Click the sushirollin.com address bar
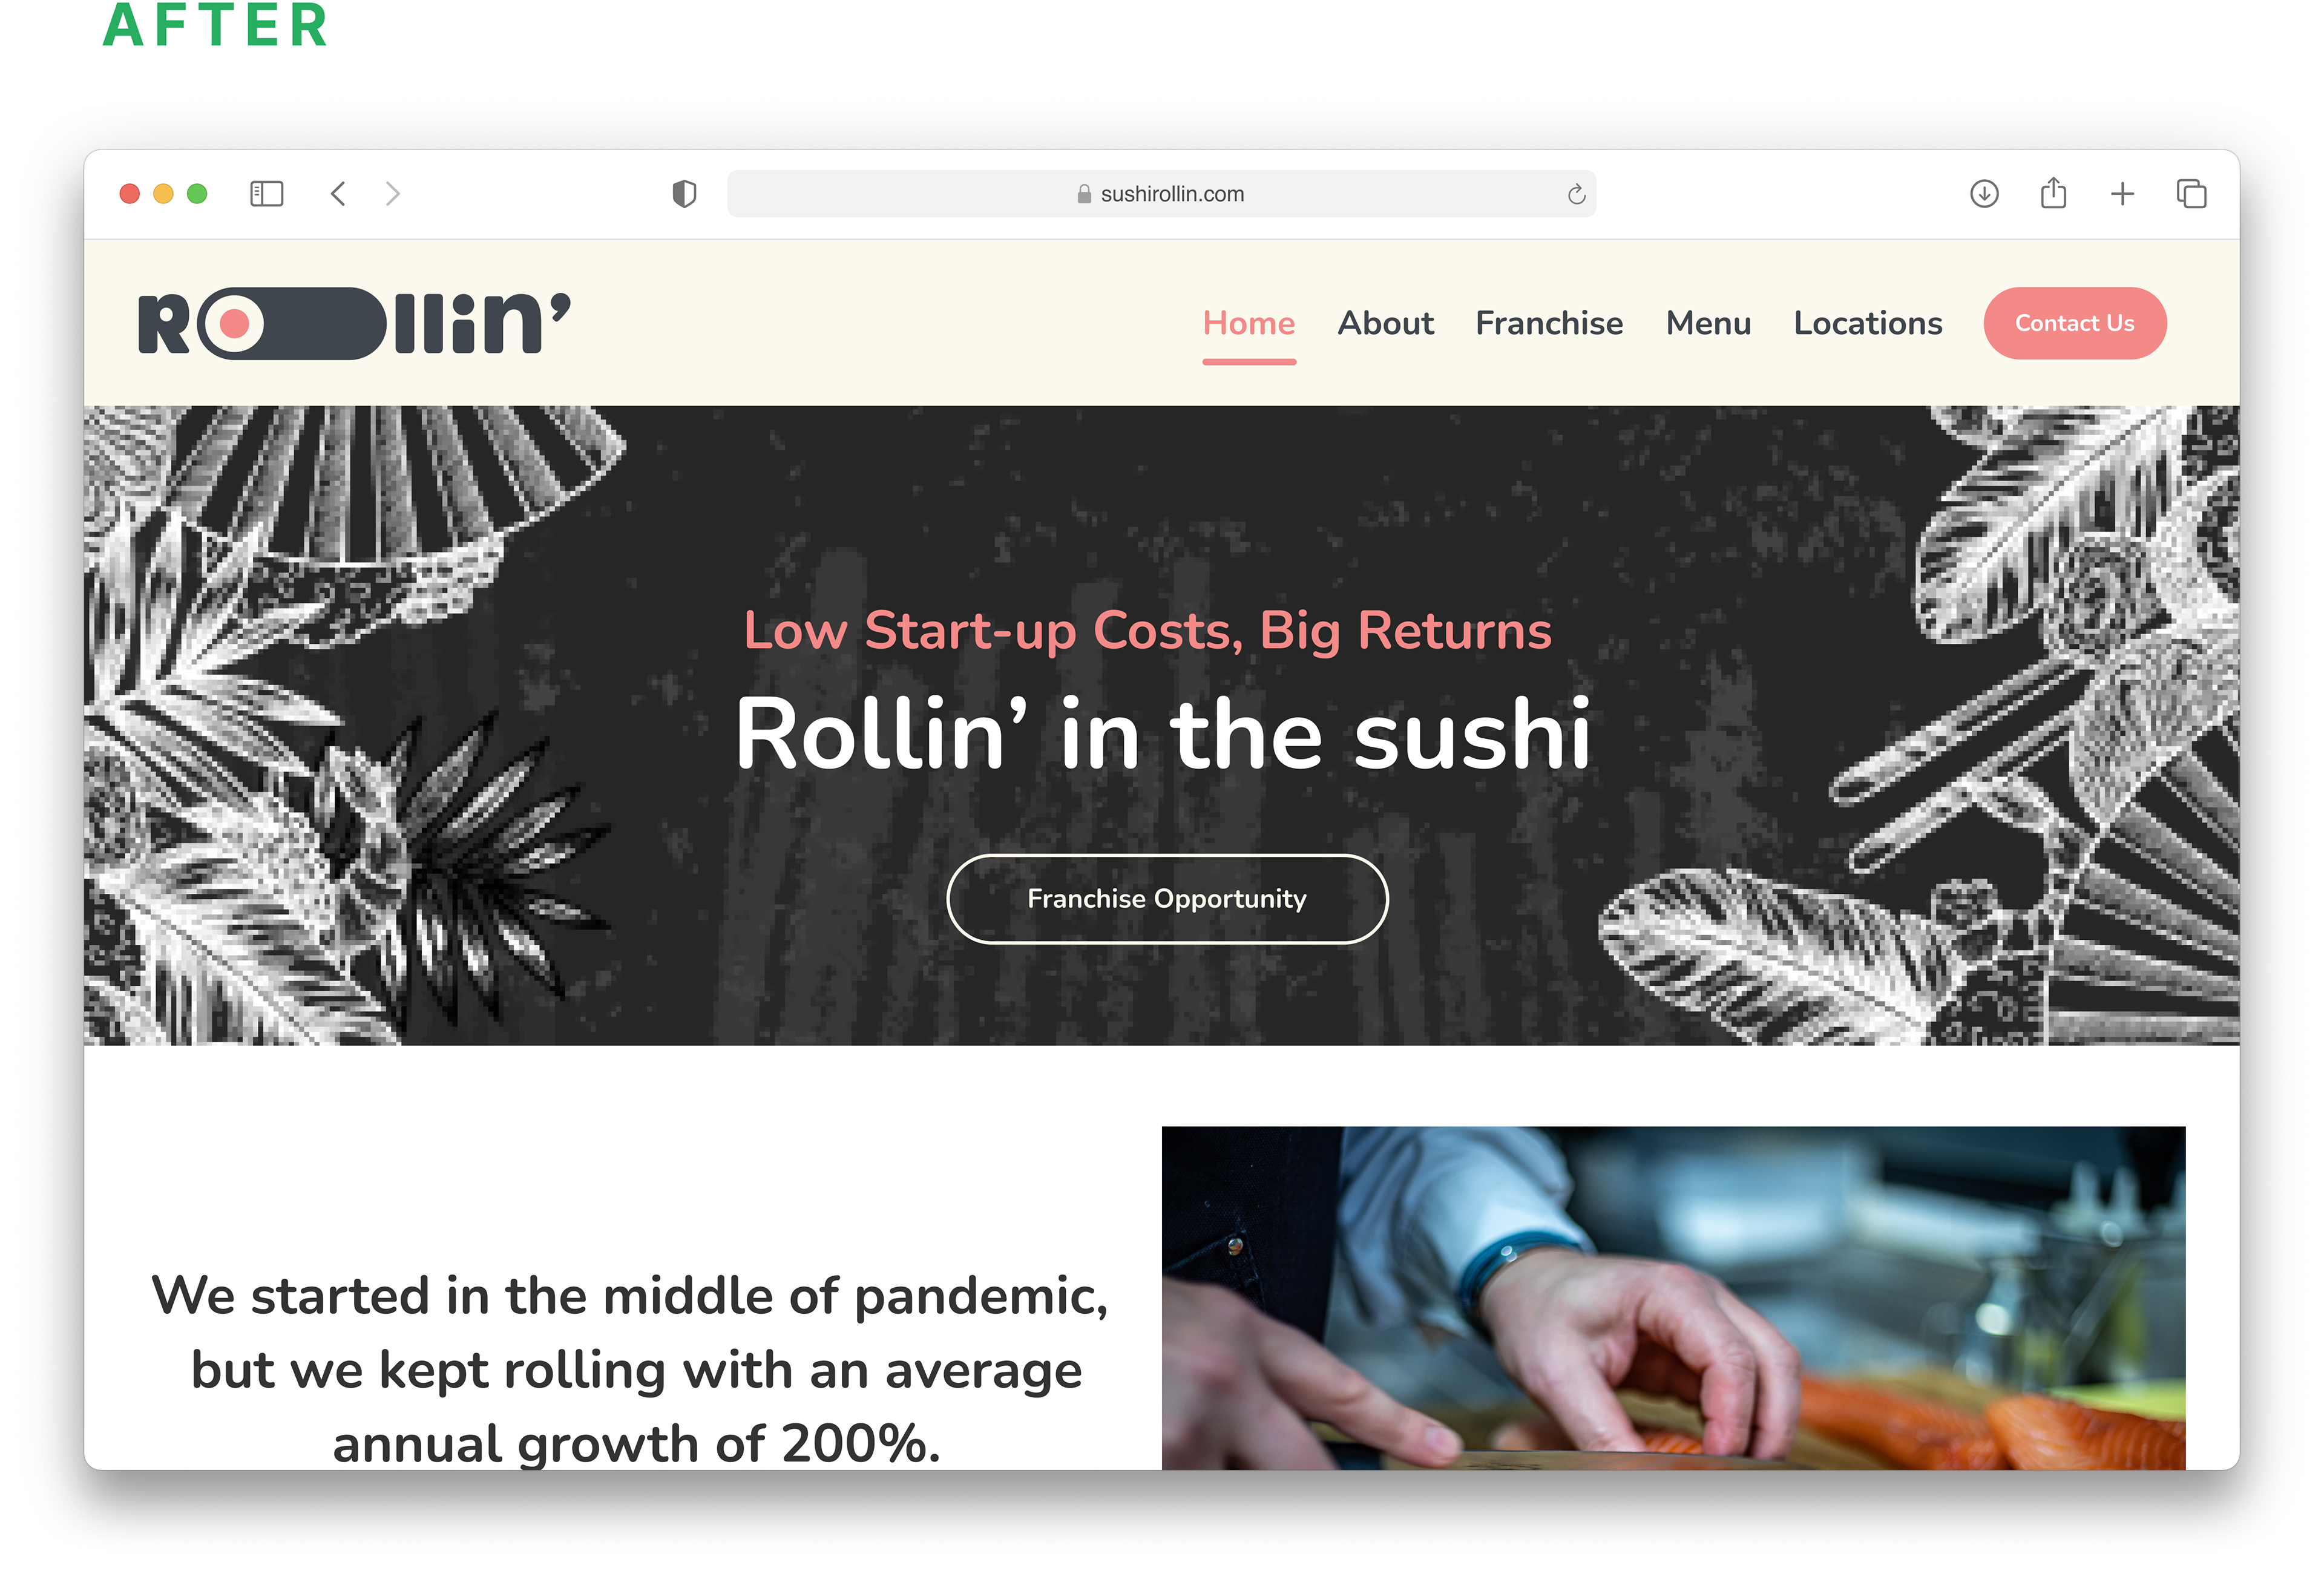The width and height of the screenshot is (2324, 1571). coord(1161,194)
